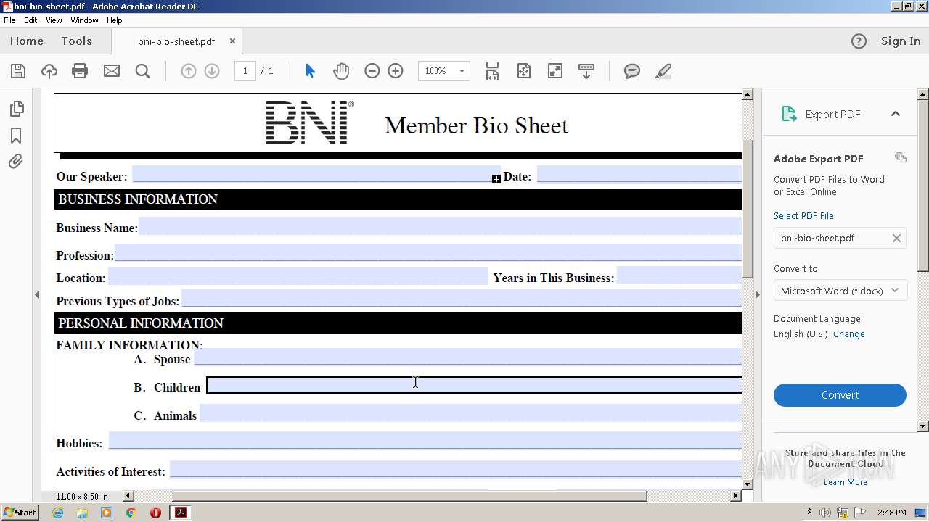This screenshot has width=929, height=522.
Task: Open Help question mark icon
Action: pos(859,41)
